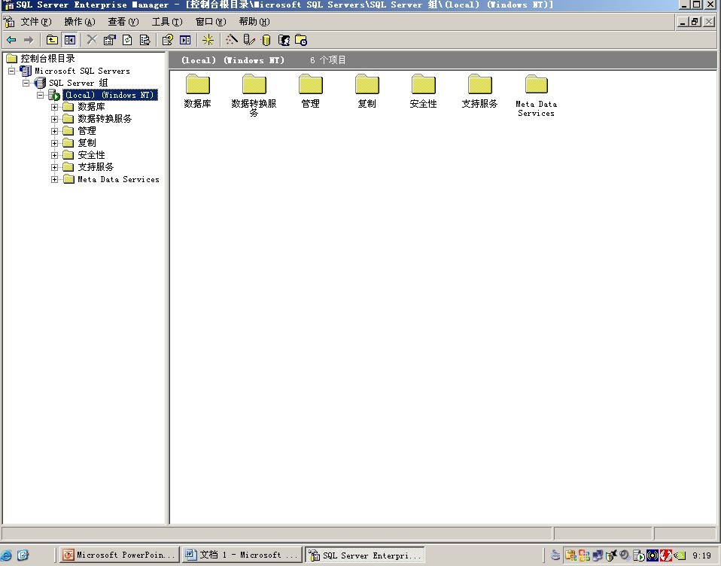Select the 安全性 folder in right pane
This screenshot has height=566, width=721.
click(x=423, y=91)
